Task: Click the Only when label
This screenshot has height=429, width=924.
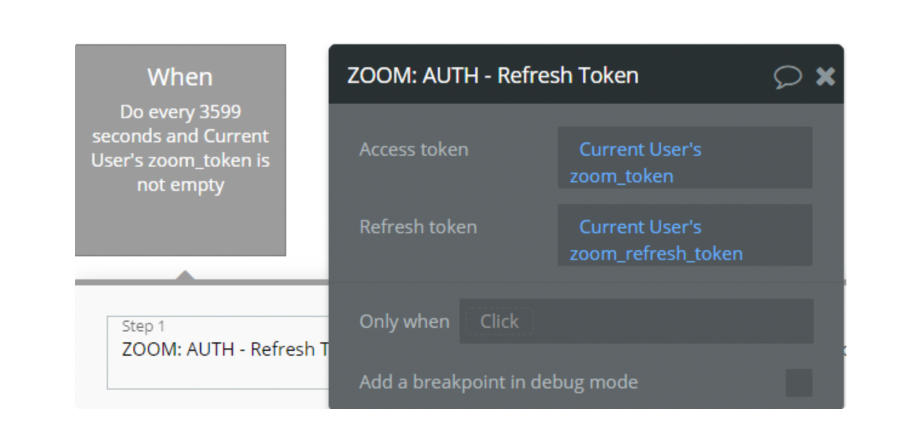Action: 404,321
